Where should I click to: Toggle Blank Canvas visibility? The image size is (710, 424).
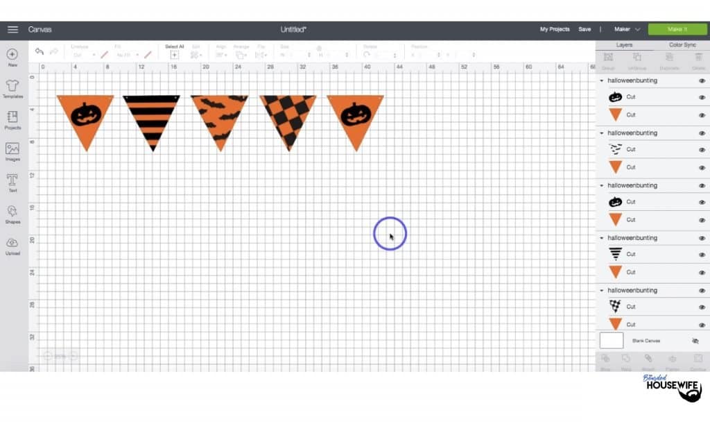pos(695,341)
